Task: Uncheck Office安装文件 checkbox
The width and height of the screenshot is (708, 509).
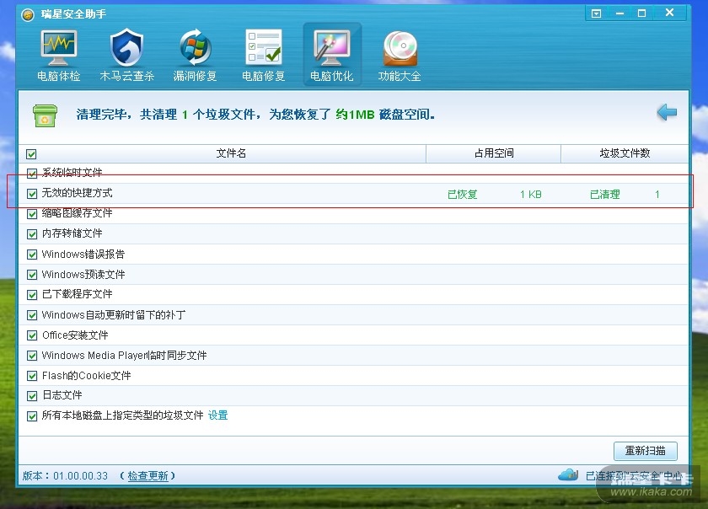Action: (32, 335)
